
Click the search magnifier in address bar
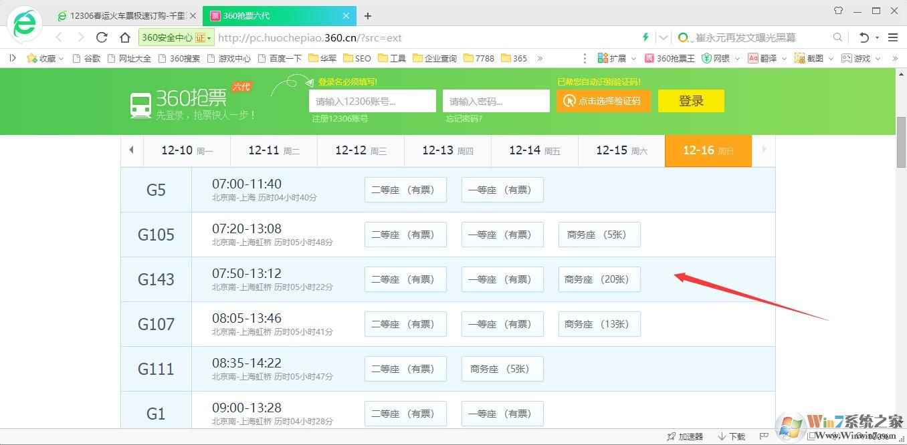tap(837, 37)
